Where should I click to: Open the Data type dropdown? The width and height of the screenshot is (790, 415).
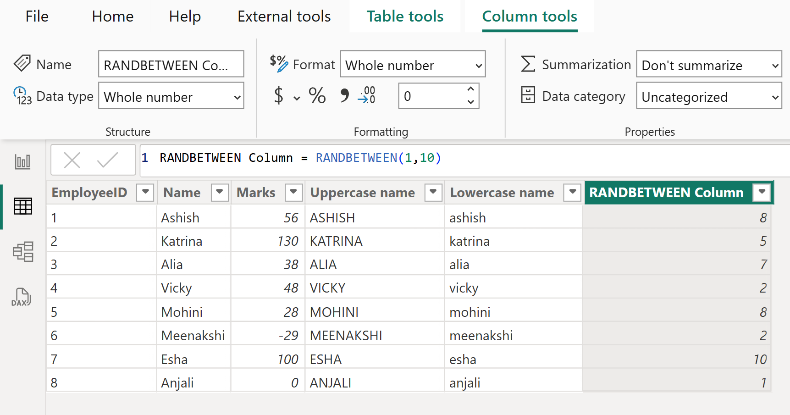[x=171, y=96]
